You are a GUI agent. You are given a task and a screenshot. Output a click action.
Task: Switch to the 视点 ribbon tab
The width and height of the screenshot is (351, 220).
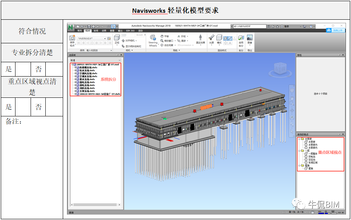coord(88,31)
